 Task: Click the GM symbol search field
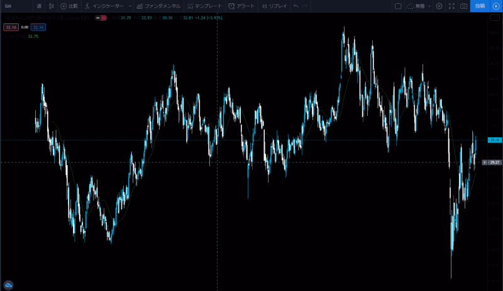13,6
